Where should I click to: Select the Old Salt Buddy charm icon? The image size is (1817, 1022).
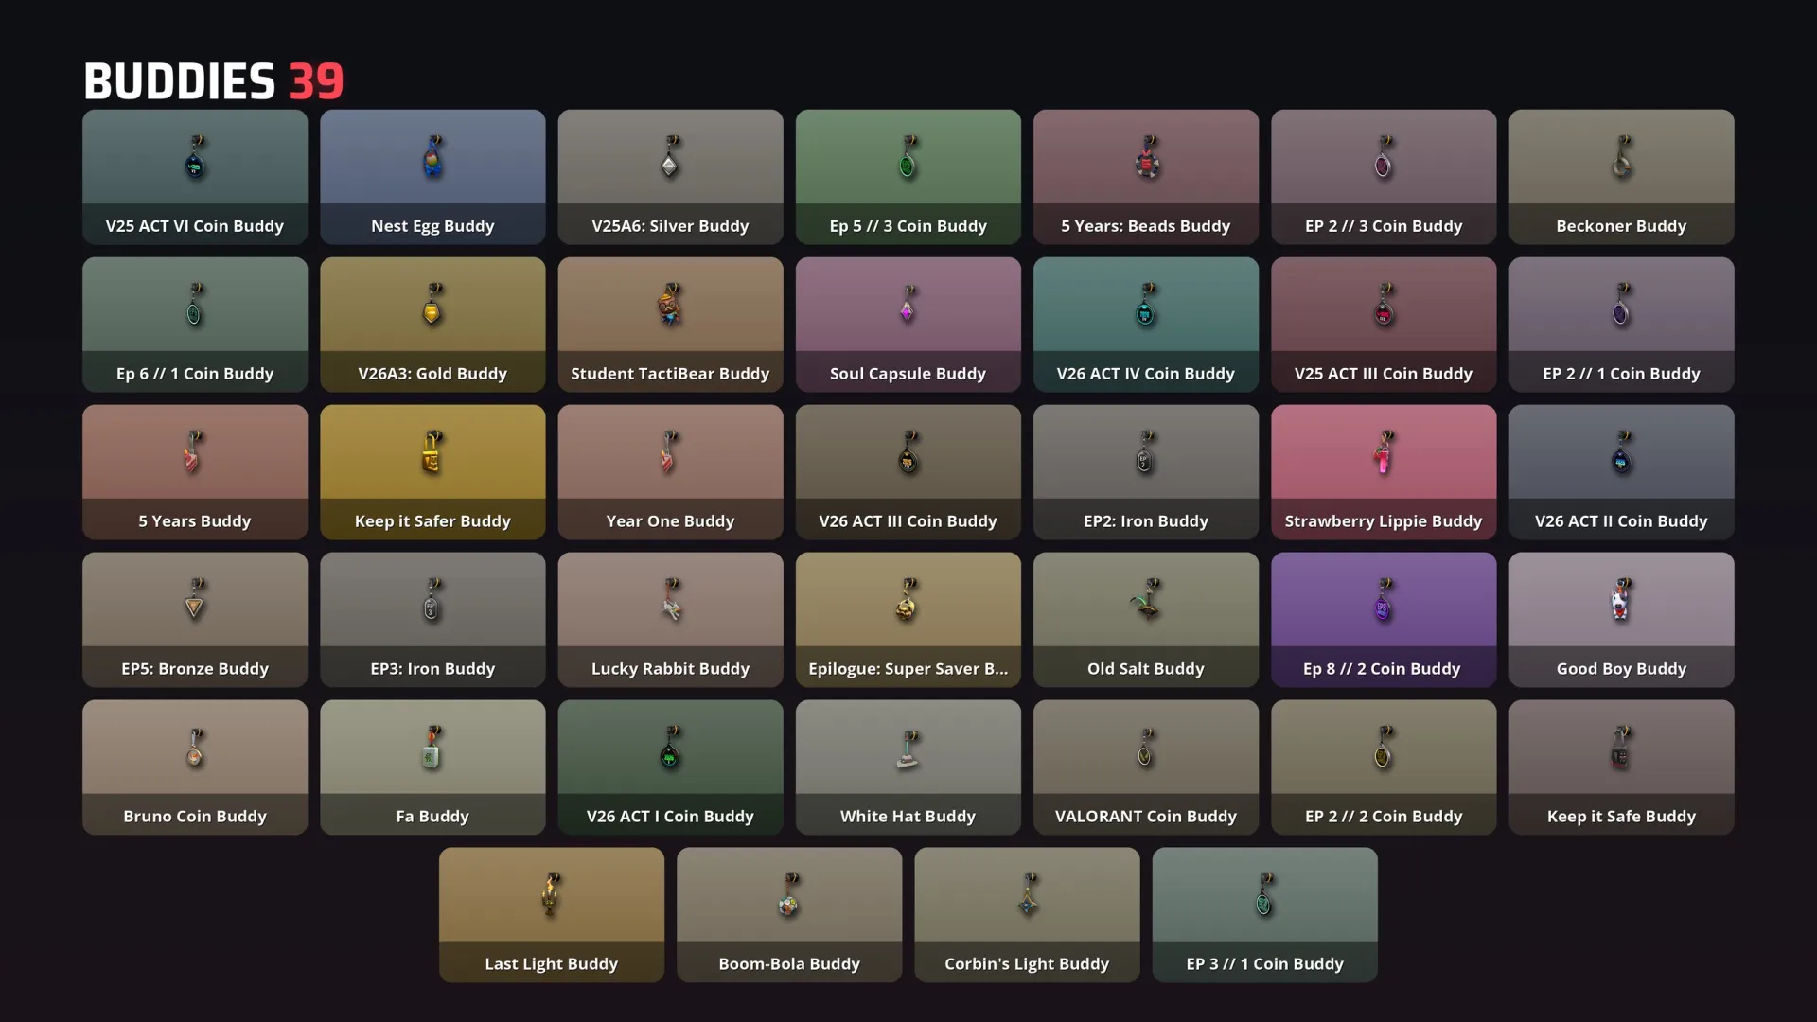coord(1146,600)
